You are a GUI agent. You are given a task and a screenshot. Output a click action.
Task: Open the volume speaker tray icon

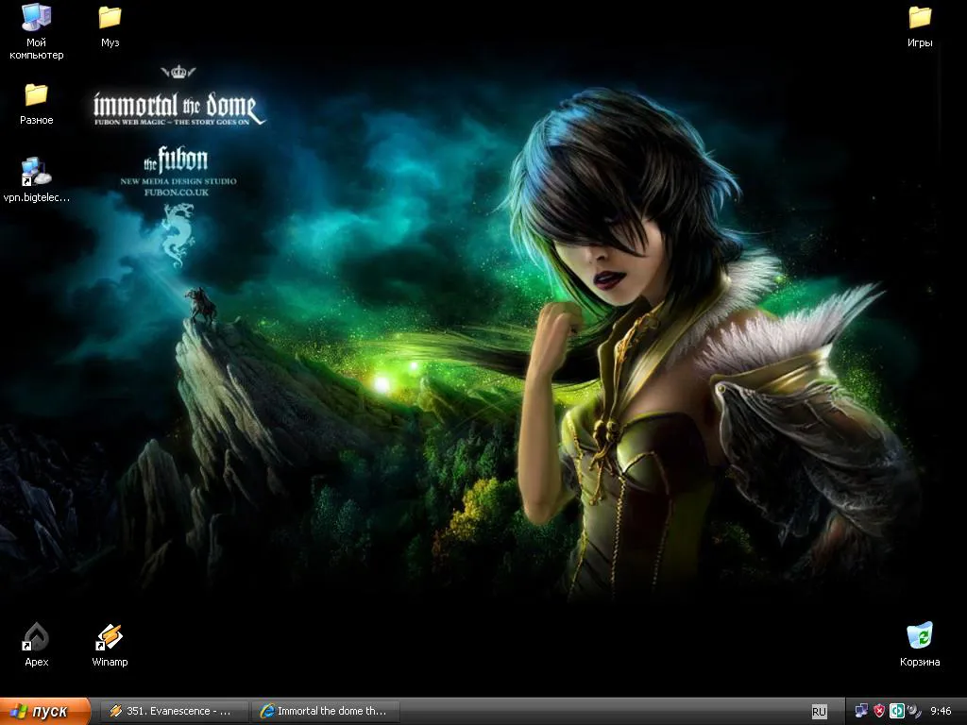[x=914, y=711]
